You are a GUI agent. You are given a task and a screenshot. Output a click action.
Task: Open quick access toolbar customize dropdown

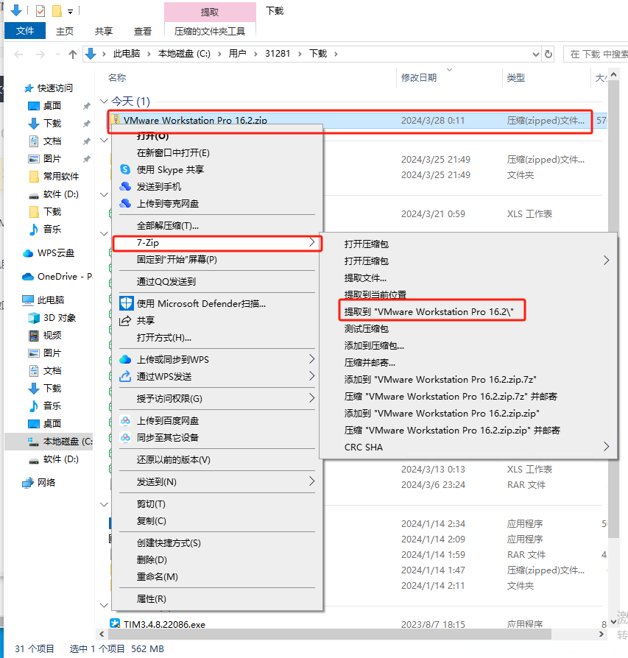point(70,11)
